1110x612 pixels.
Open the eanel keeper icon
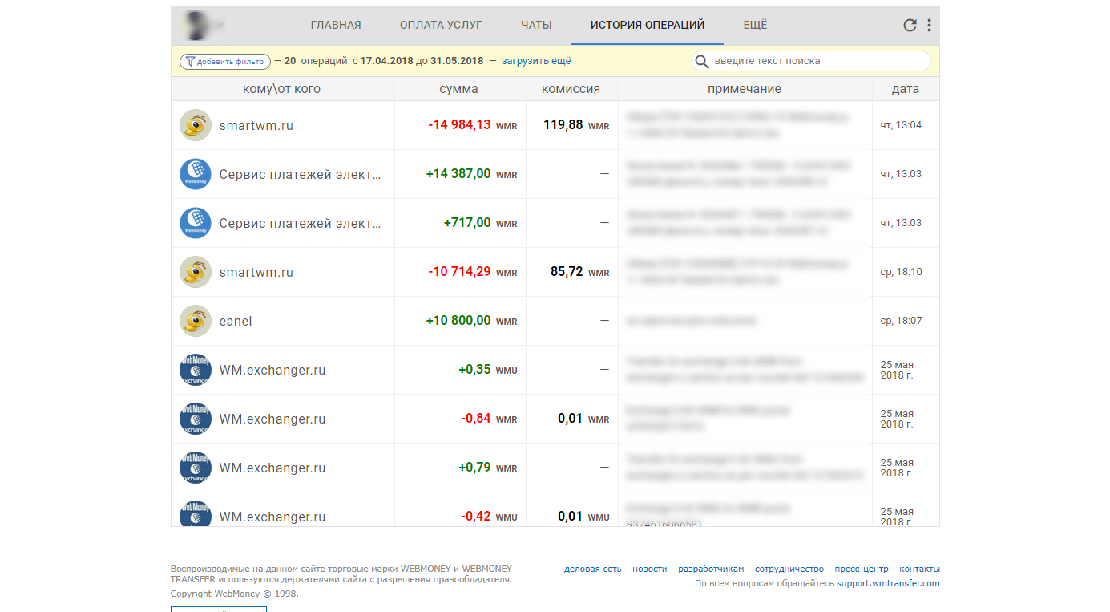coord(195,320)
